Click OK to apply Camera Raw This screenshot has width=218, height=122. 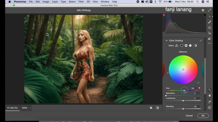point(203,116)
